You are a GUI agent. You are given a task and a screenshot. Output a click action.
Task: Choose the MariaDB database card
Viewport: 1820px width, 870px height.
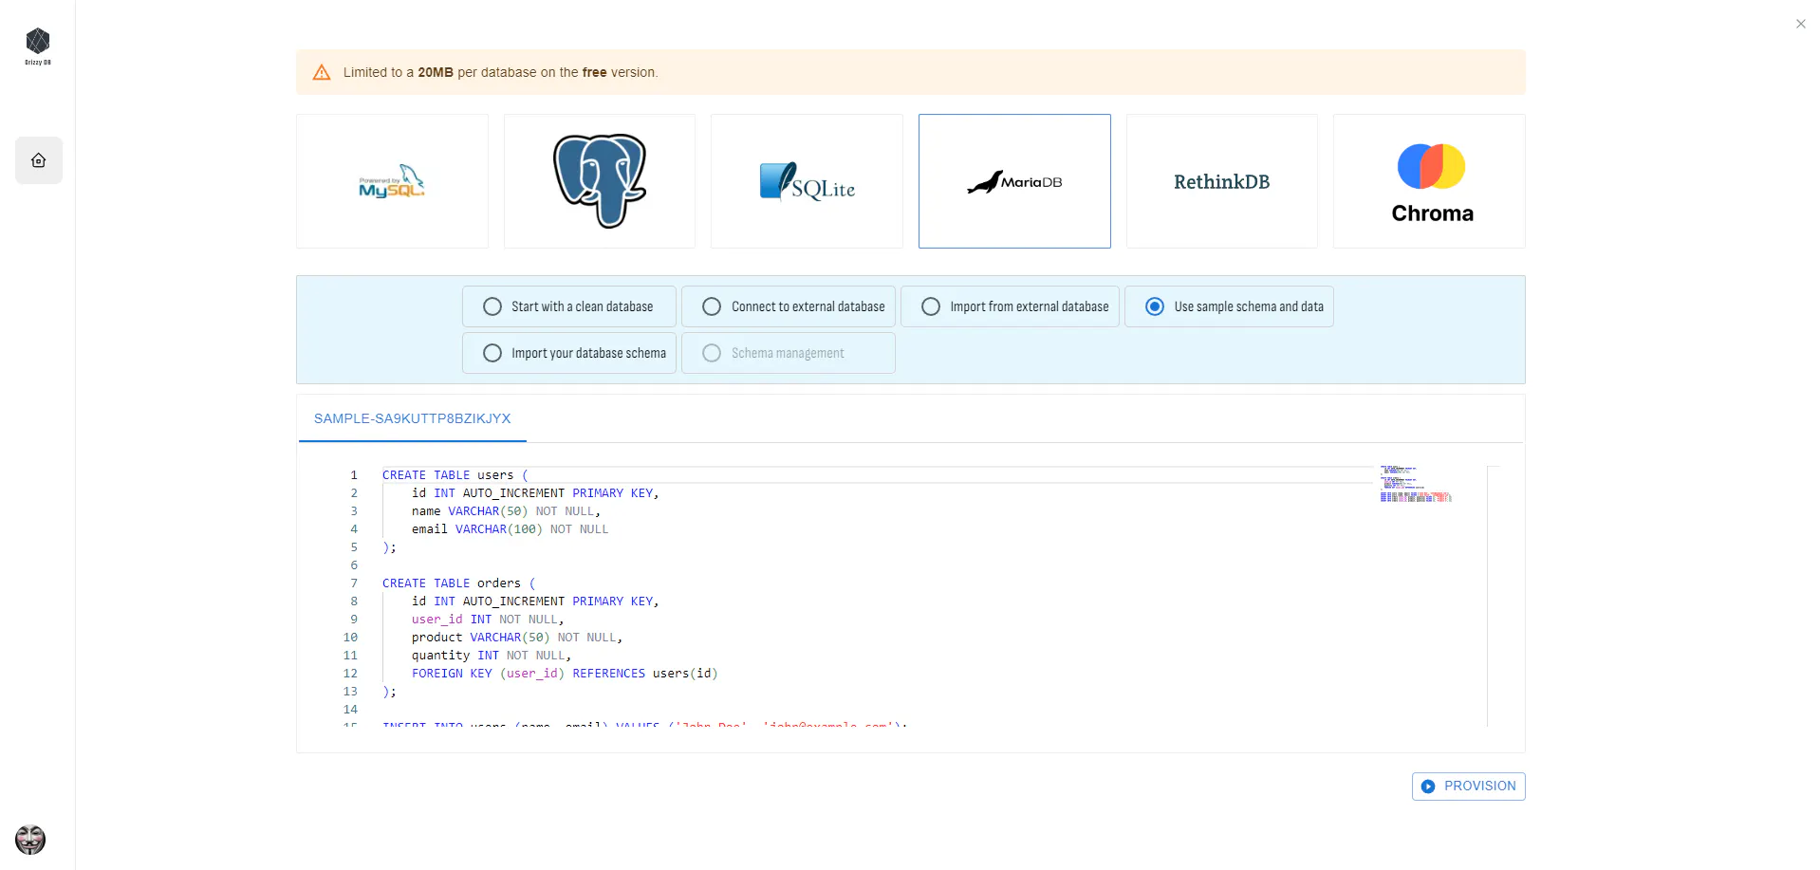[1014, 181]
